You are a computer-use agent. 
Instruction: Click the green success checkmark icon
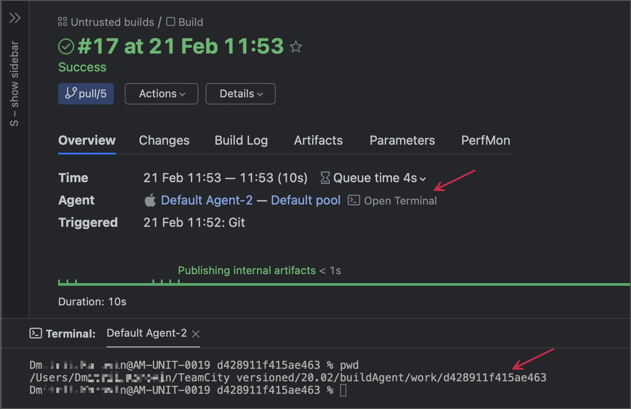pos(65,46)
